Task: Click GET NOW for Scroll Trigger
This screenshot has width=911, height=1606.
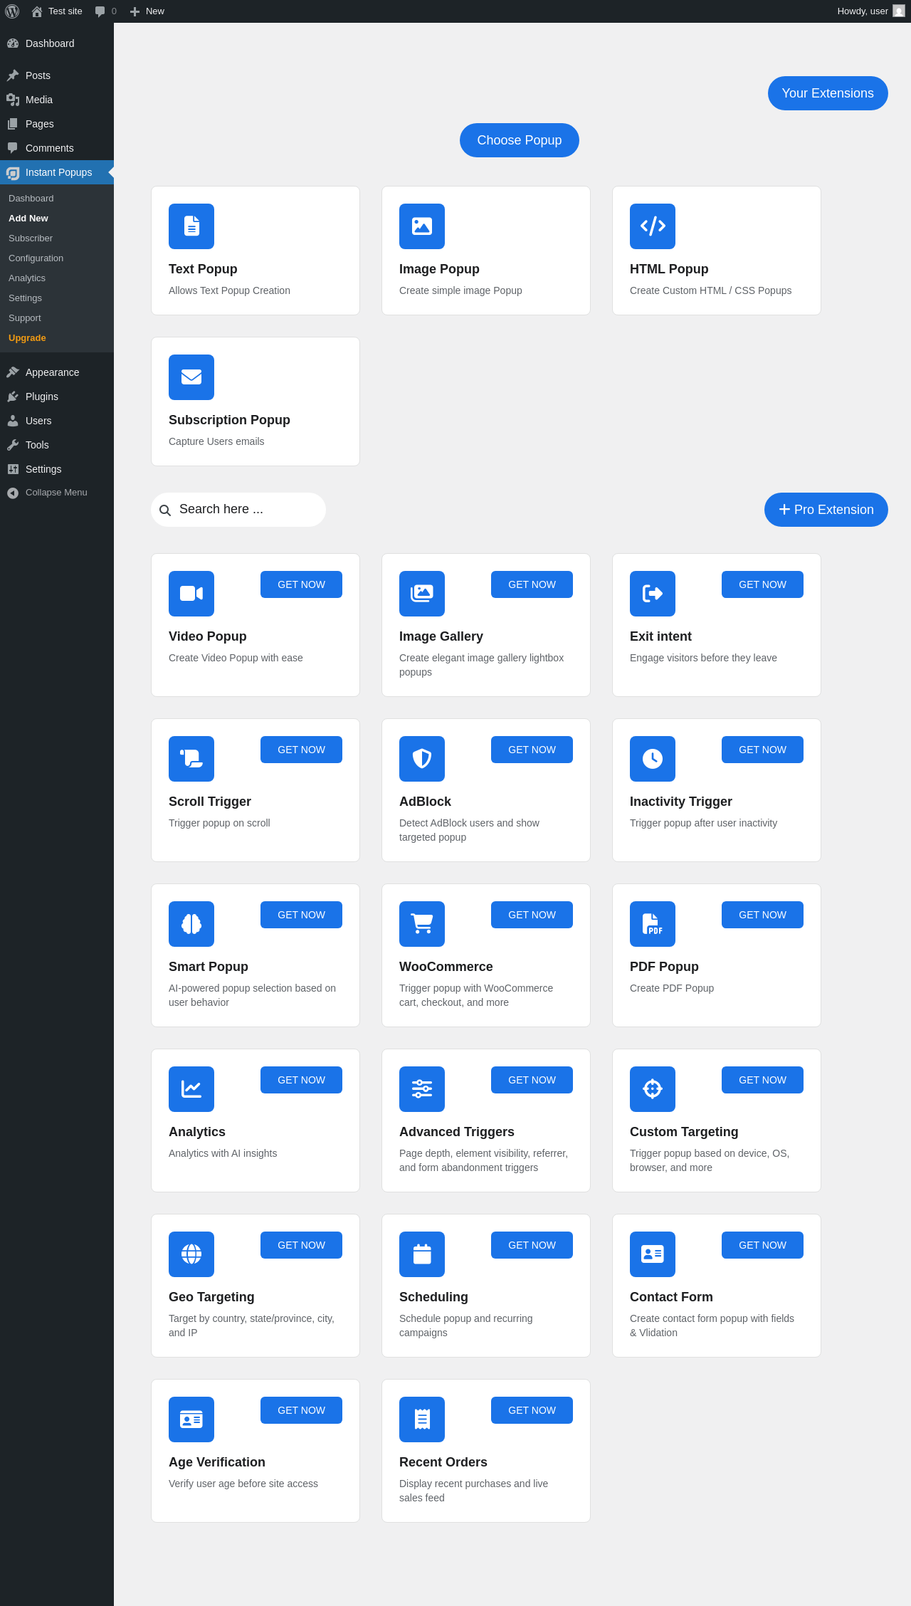Action: [301, 750]
